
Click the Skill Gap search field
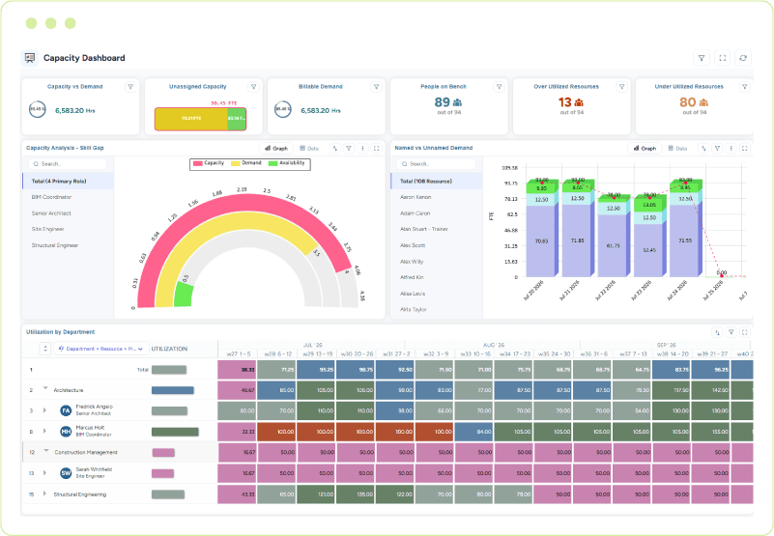[x=68, y=164]
